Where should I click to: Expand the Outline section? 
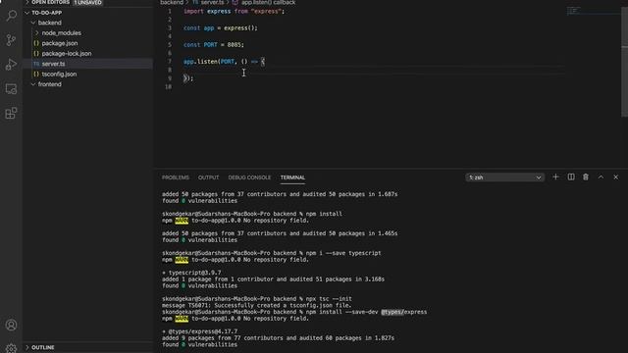point(43,347)
